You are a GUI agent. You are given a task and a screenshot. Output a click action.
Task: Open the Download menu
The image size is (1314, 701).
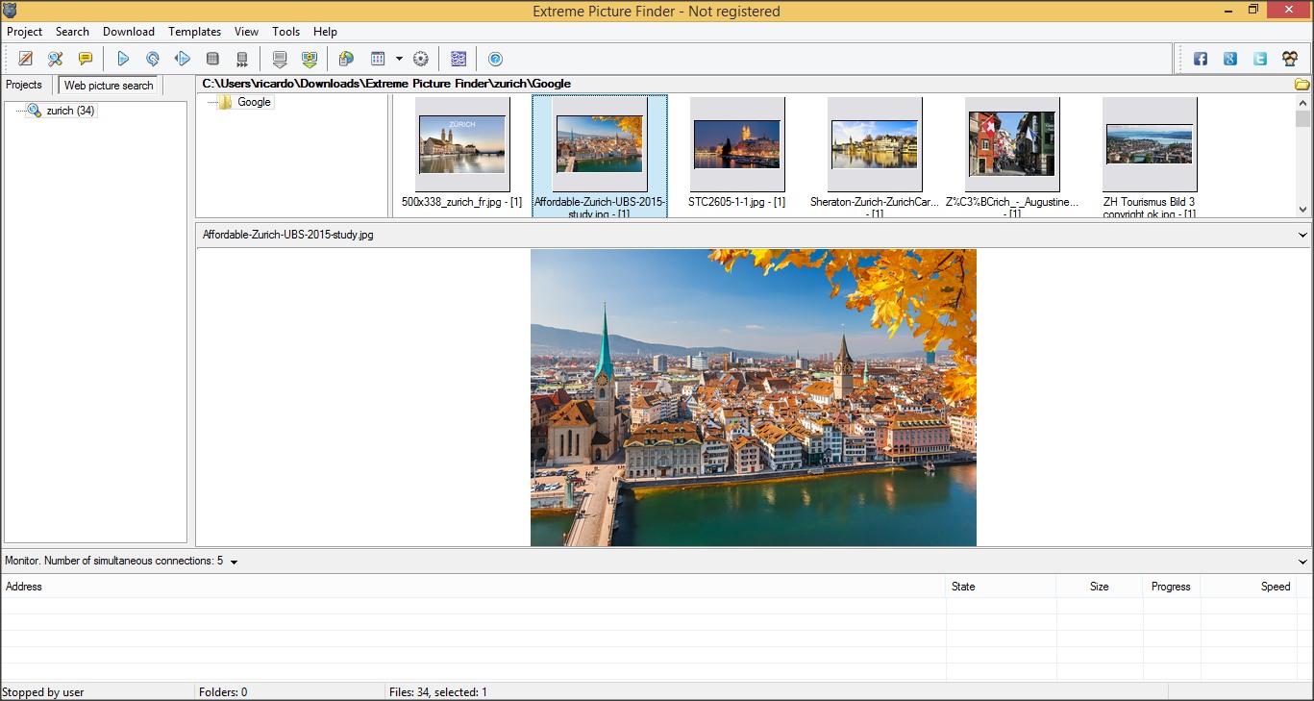coord(129,32)
